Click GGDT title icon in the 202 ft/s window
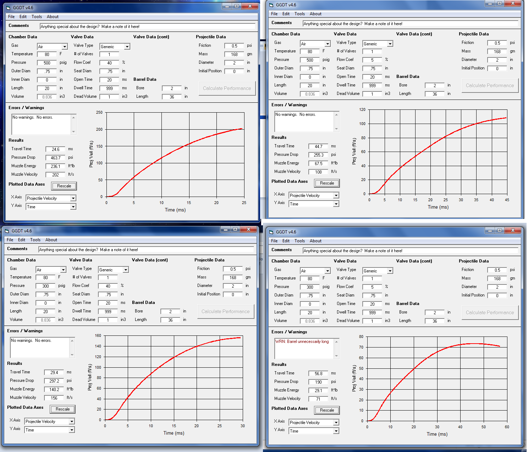Viewport: 528px width, 452px height. tap(8, 8)
